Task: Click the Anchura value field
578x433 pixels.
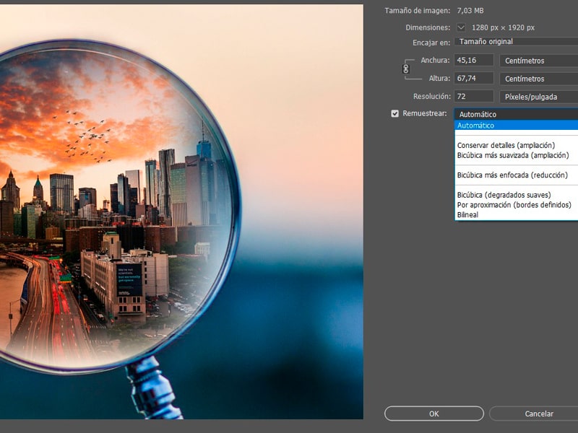Action: point(474,61)
